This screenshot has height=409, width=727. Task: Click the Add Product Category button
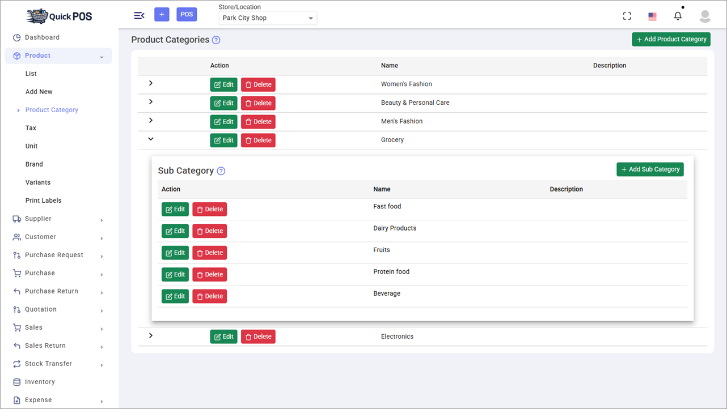click(671, 39)
